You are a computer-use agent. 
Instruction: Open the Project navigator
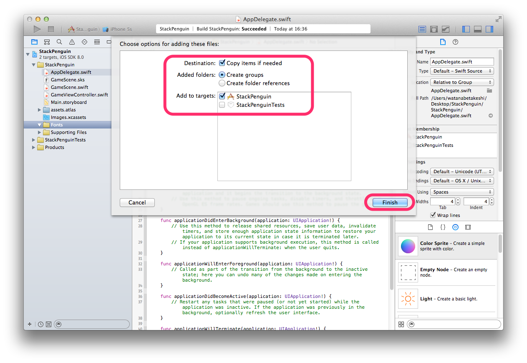click(34, 42)
